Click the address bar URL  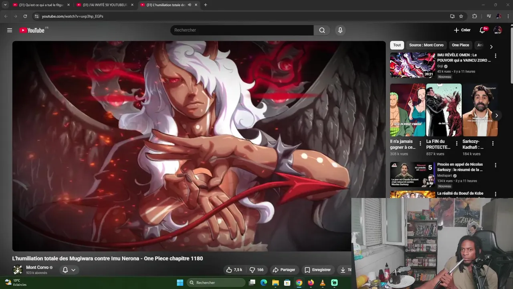[x=73, y=16]
